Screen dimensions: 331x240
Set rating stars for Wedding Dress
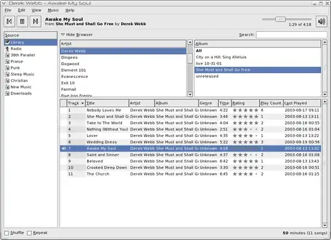coord(246,142)
